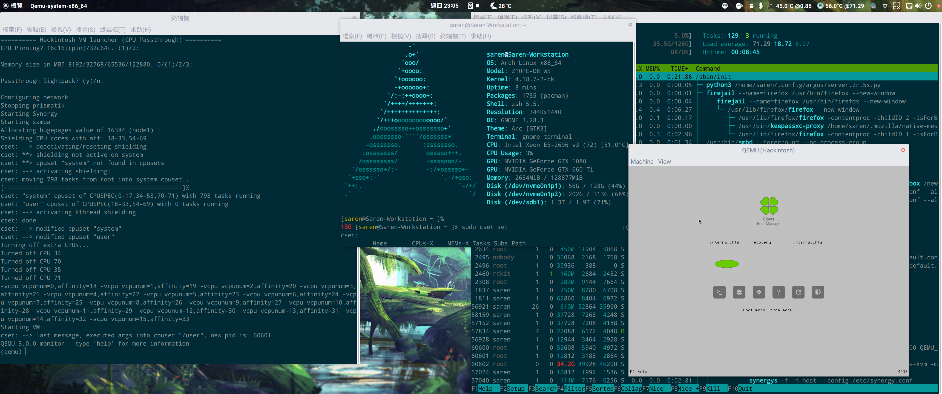Click the microphone icon in top bar
Screen dimensions: 942x394
coord(761,6)
